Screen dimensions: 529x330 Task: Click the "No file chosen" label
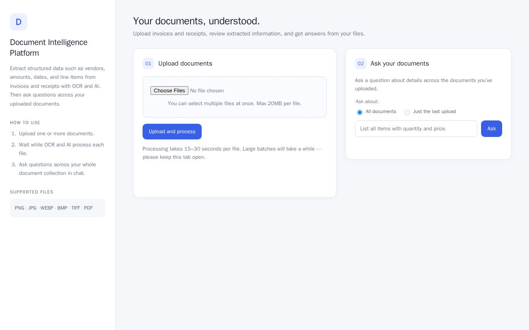207,91
